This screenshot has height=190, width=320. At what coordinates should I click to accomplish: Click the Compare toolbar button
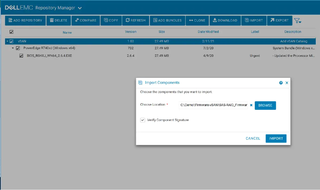(86, 20)
